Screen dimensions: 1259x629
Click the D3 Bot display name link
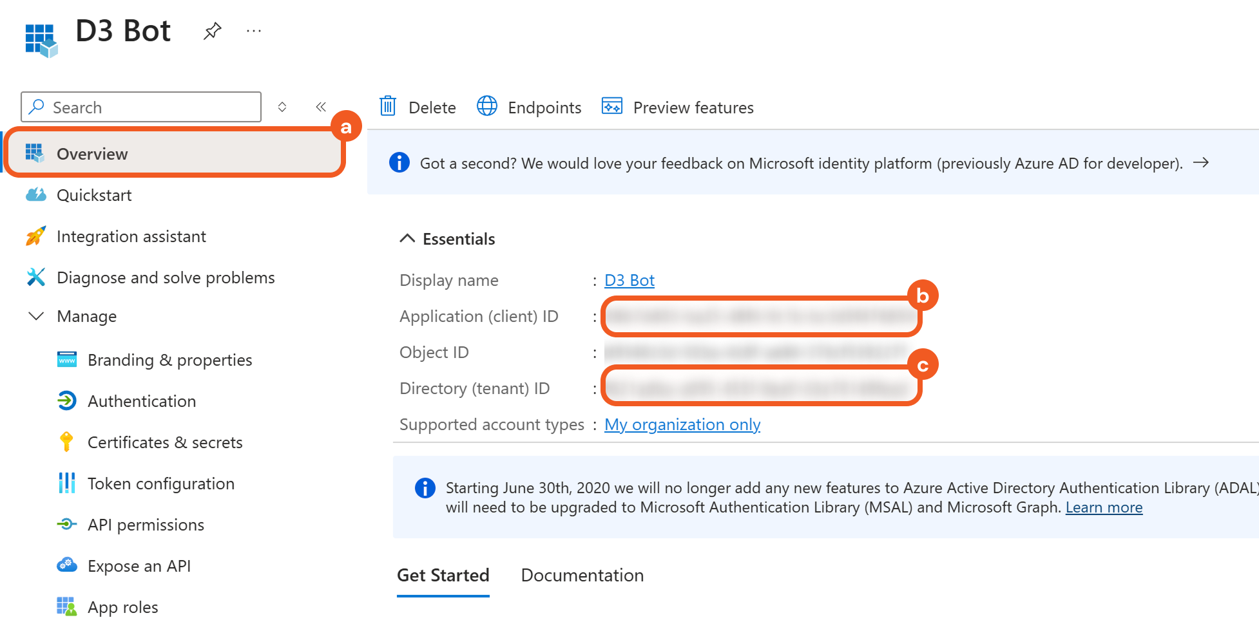tap(629, 281)
